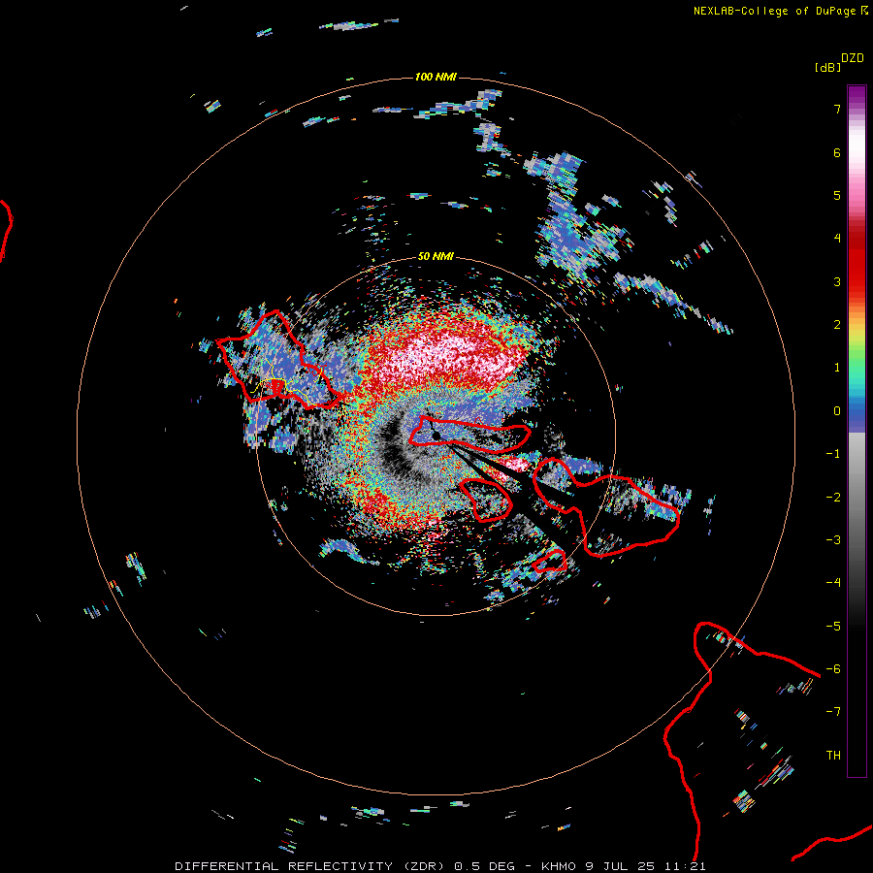The image size is (873, 873).
Task: Click "(ZDR)" in the footer caption
Action: (x=424, y=866)
